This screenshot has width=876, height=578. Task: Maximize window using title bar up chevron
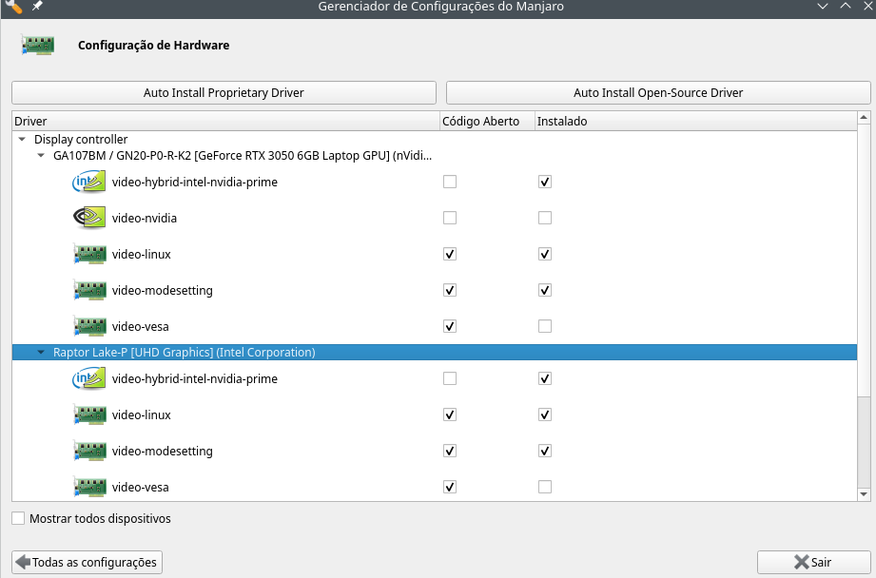846,6
